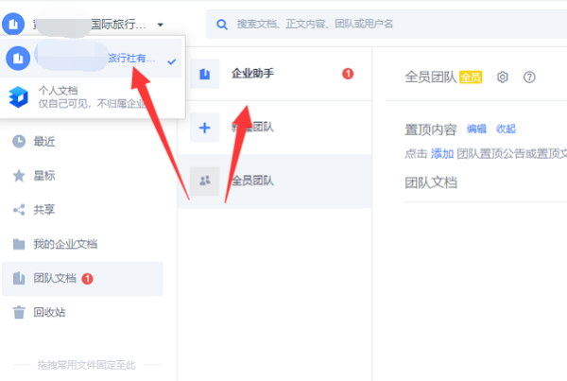This screenshot has width=567, height=381.
Task: Click the folder icon beside 我的企业文档
Action: (x=19, y=244)
